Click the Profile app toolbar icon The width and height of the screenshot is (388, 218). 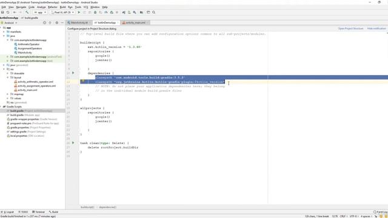coord(106,12)
